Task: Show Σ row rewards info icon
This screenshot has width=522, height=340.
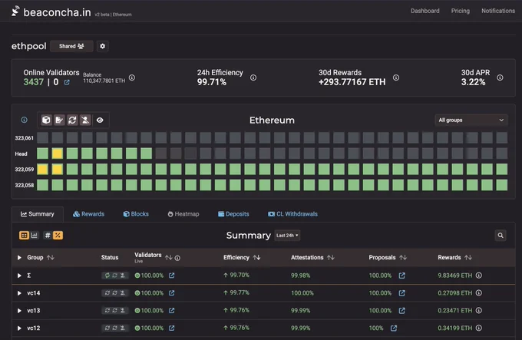Action: (479, 276)
